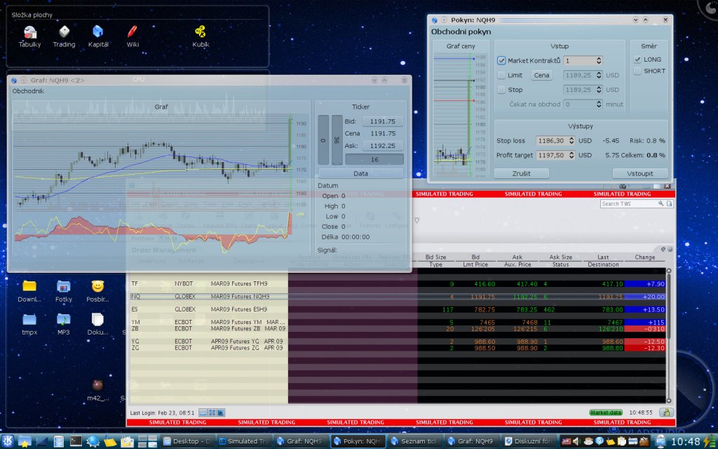The height and width of the screenshot is (449, 718).
Task: Click the Zrušit cancel button
Action: (x=521, y=174)
